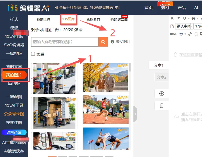The width and height of the screenshot is (202, 157).
Task: Switch to the 文章1 tab
Action: tap(159, 65)
